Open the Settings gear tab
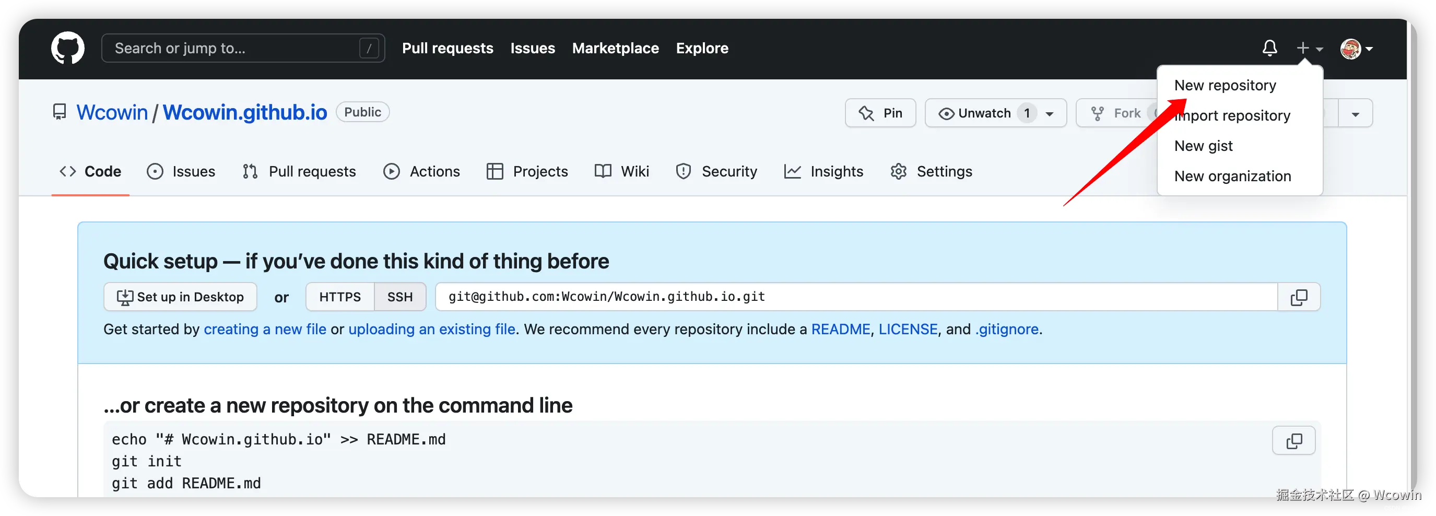The width and height of the screenshot is (1436, 516). pos(931,171)
